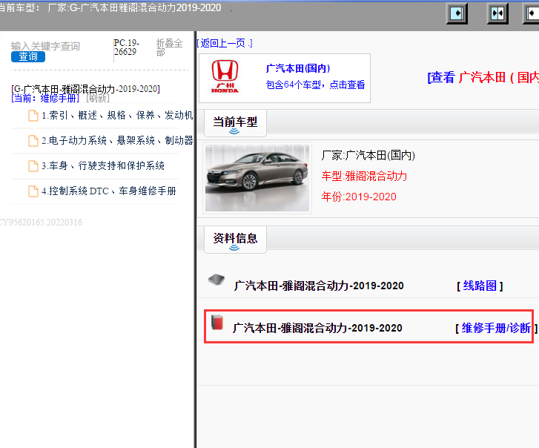This screenshot has height=448, width=539.
Task: Click the expand-right panel arrow icon
Action: pos(457,14)
